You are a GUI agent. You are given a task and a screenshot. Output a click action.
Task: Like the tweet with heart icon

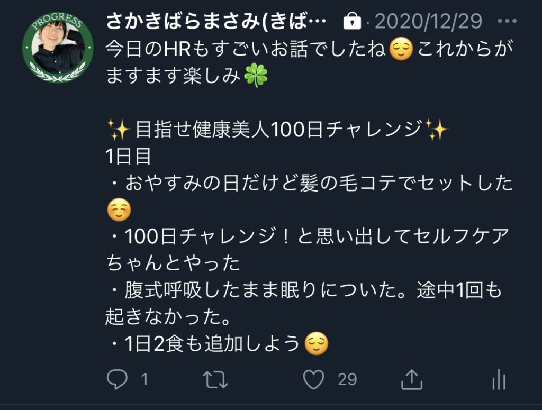pos(313,380)
